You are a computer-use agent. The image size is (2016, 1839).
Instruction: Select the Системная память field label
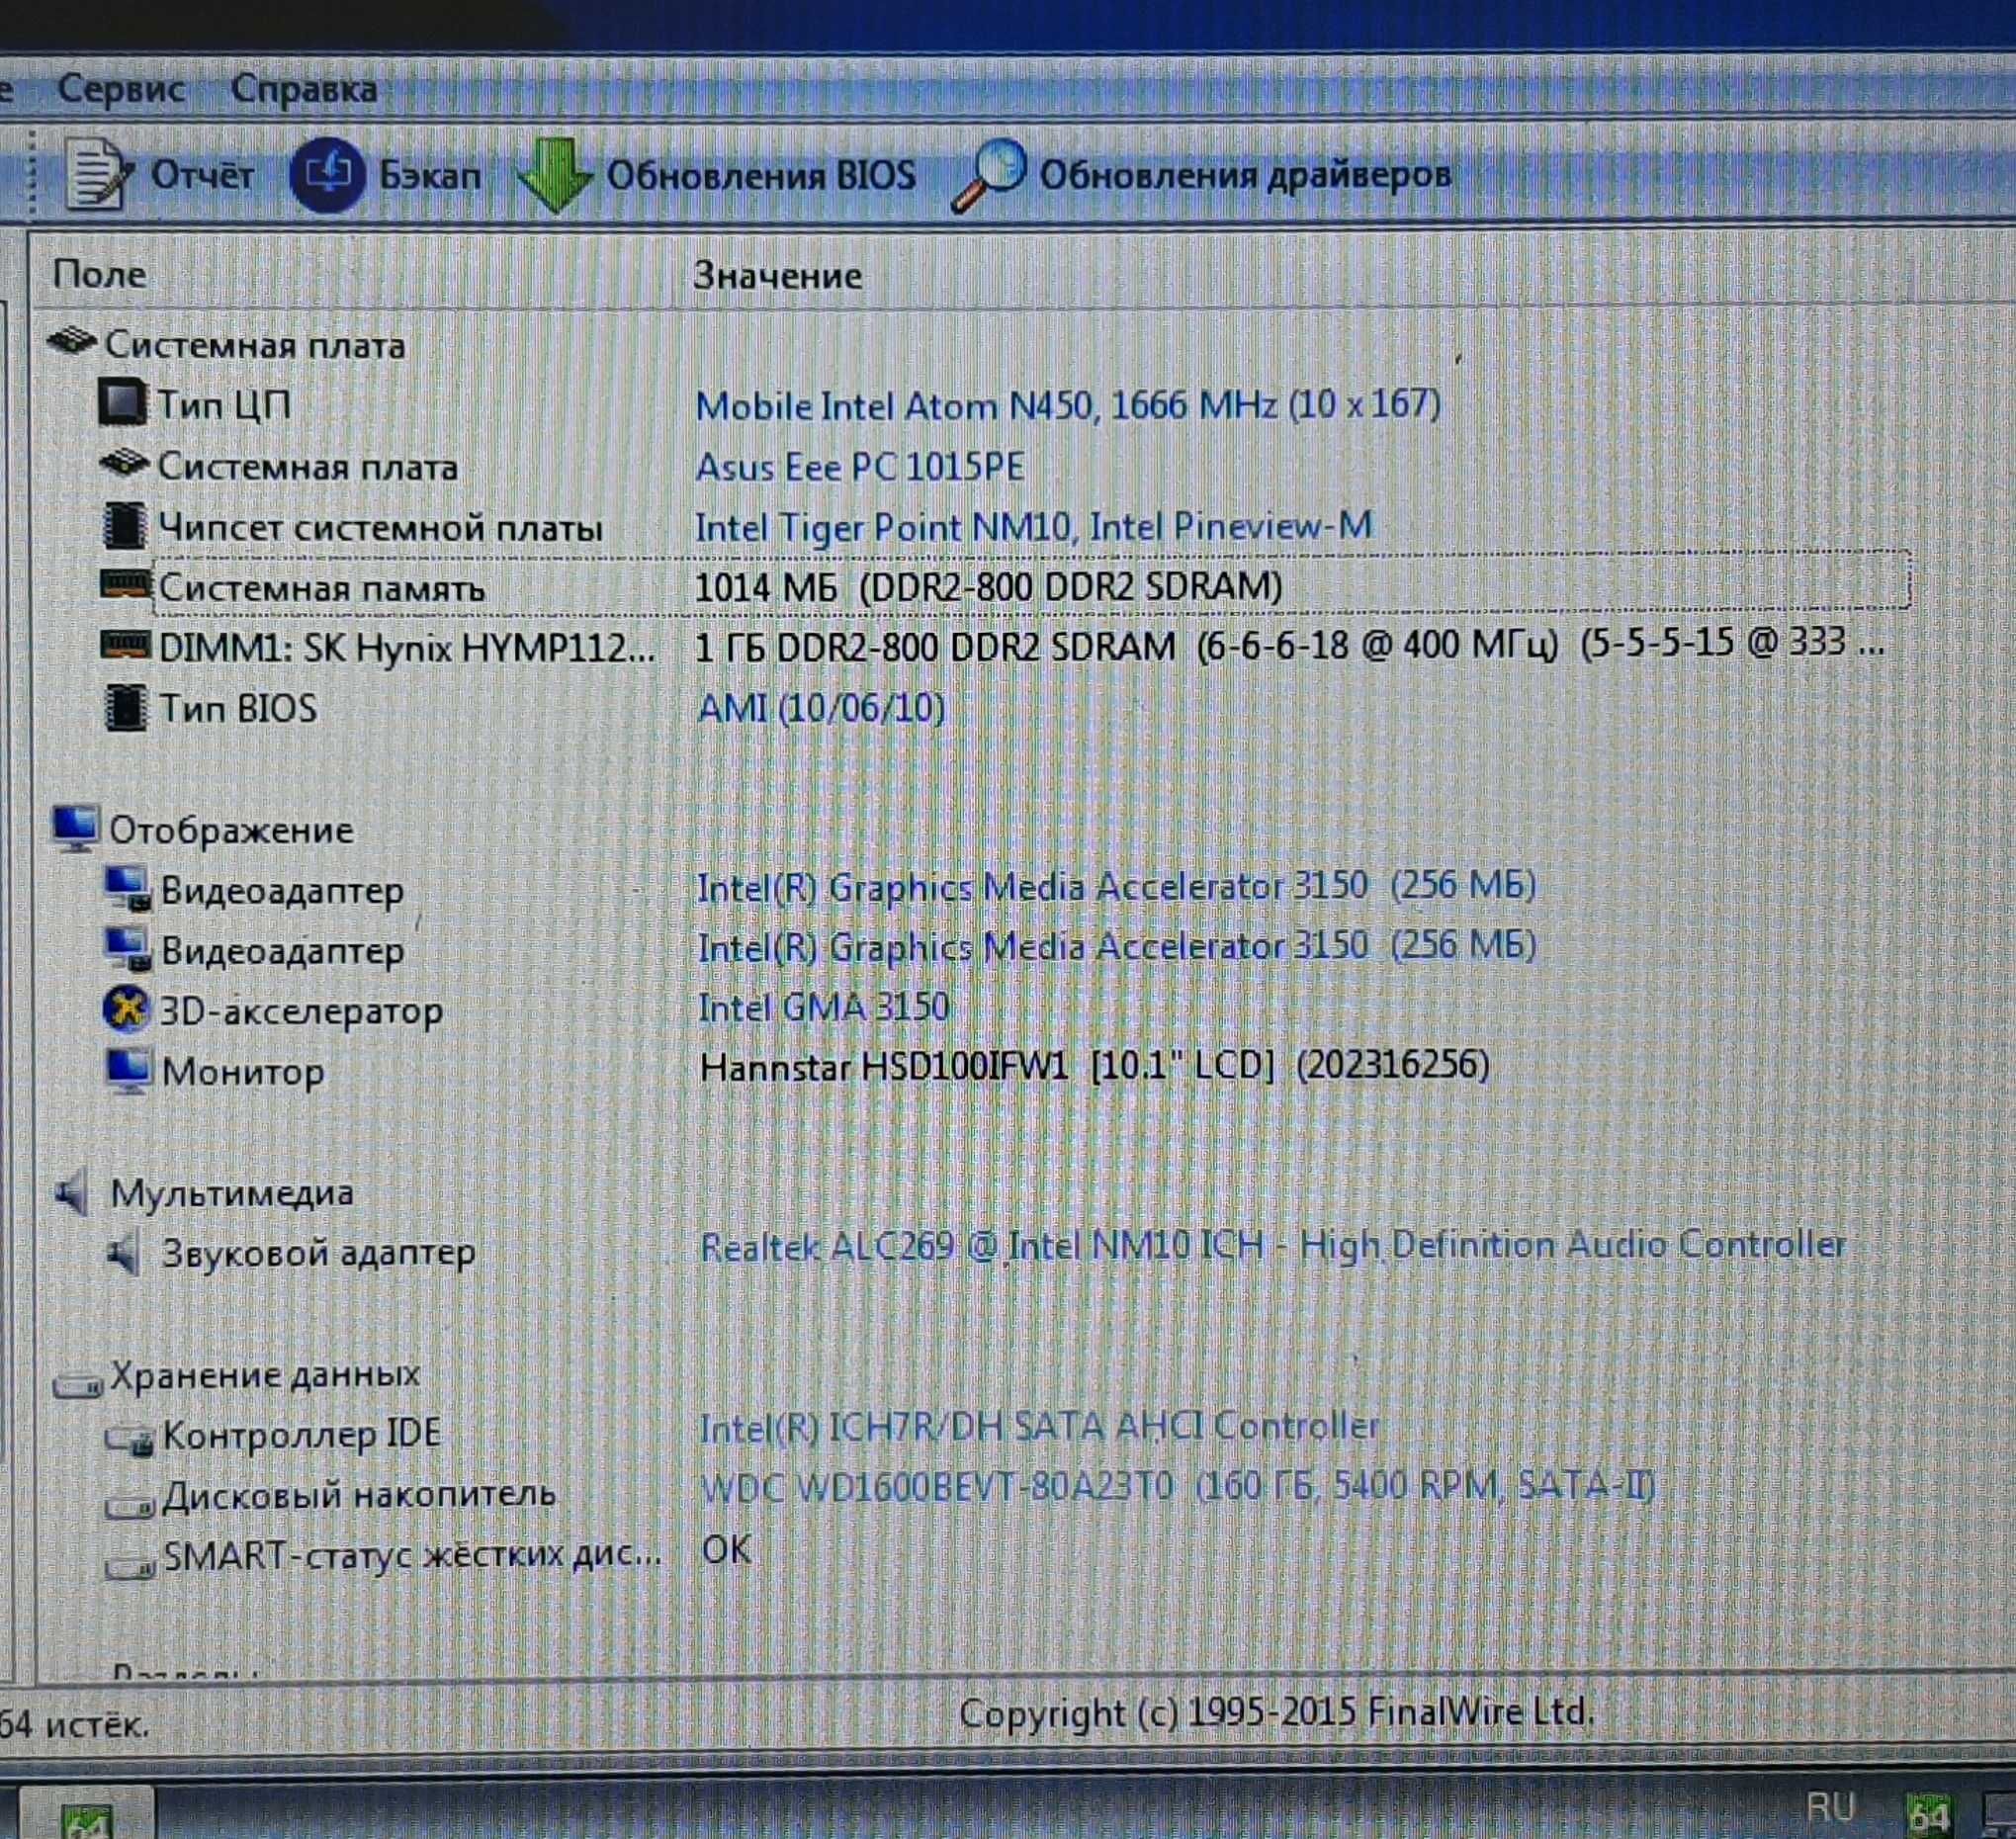pos(322,588)
